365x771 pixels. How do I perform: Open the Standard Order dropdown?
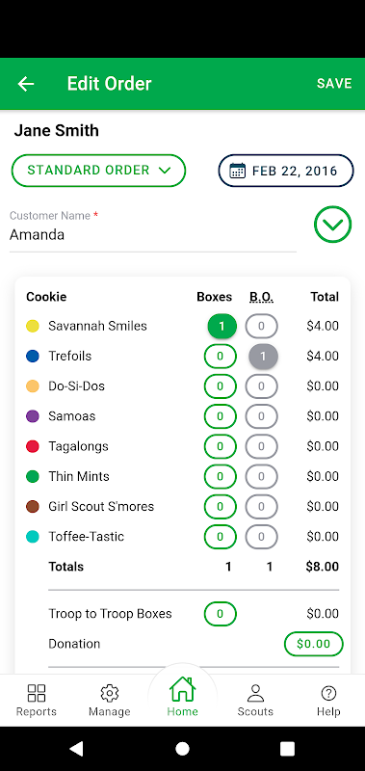point(98,171)
